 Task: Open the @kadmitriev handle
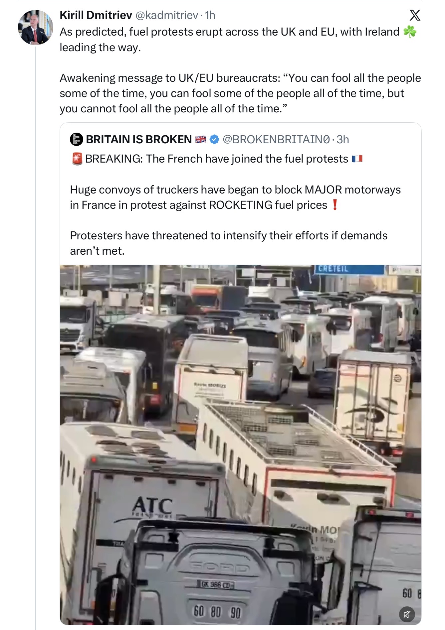(x=167, y=15)
